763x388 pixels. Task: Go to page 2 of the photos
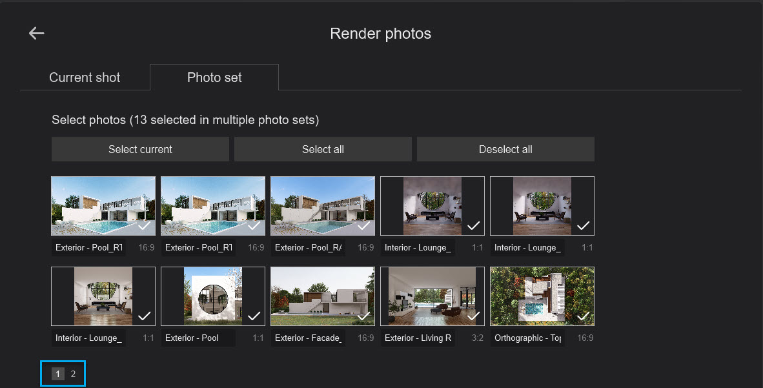73,374
